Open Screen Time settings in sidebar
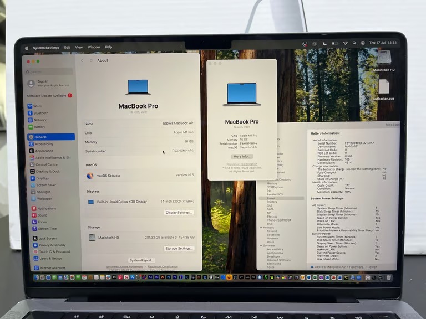This screenshot has width=426, height=319. [x=44, y=229]
